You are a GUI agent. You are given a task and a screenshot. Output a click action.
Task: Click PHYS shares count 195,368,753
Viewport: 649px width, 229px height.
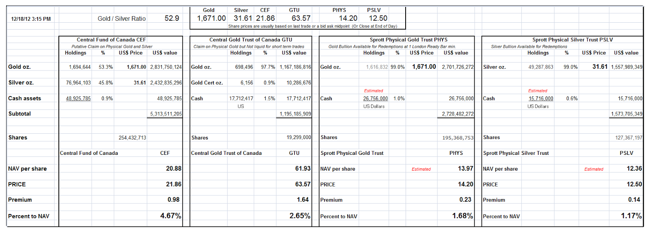pos(458,138)
